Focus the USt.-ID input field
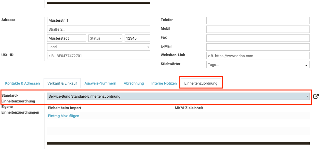Screen dimensions: 321x150 tap(98, 56)
